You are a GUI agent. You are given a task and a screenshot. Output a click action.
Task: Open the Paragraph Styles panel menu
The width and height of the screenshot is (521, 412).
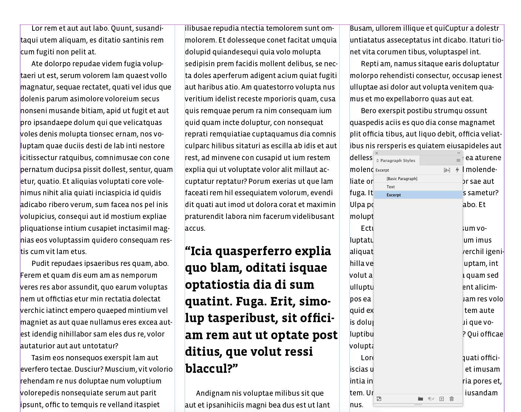pos(458,161)
